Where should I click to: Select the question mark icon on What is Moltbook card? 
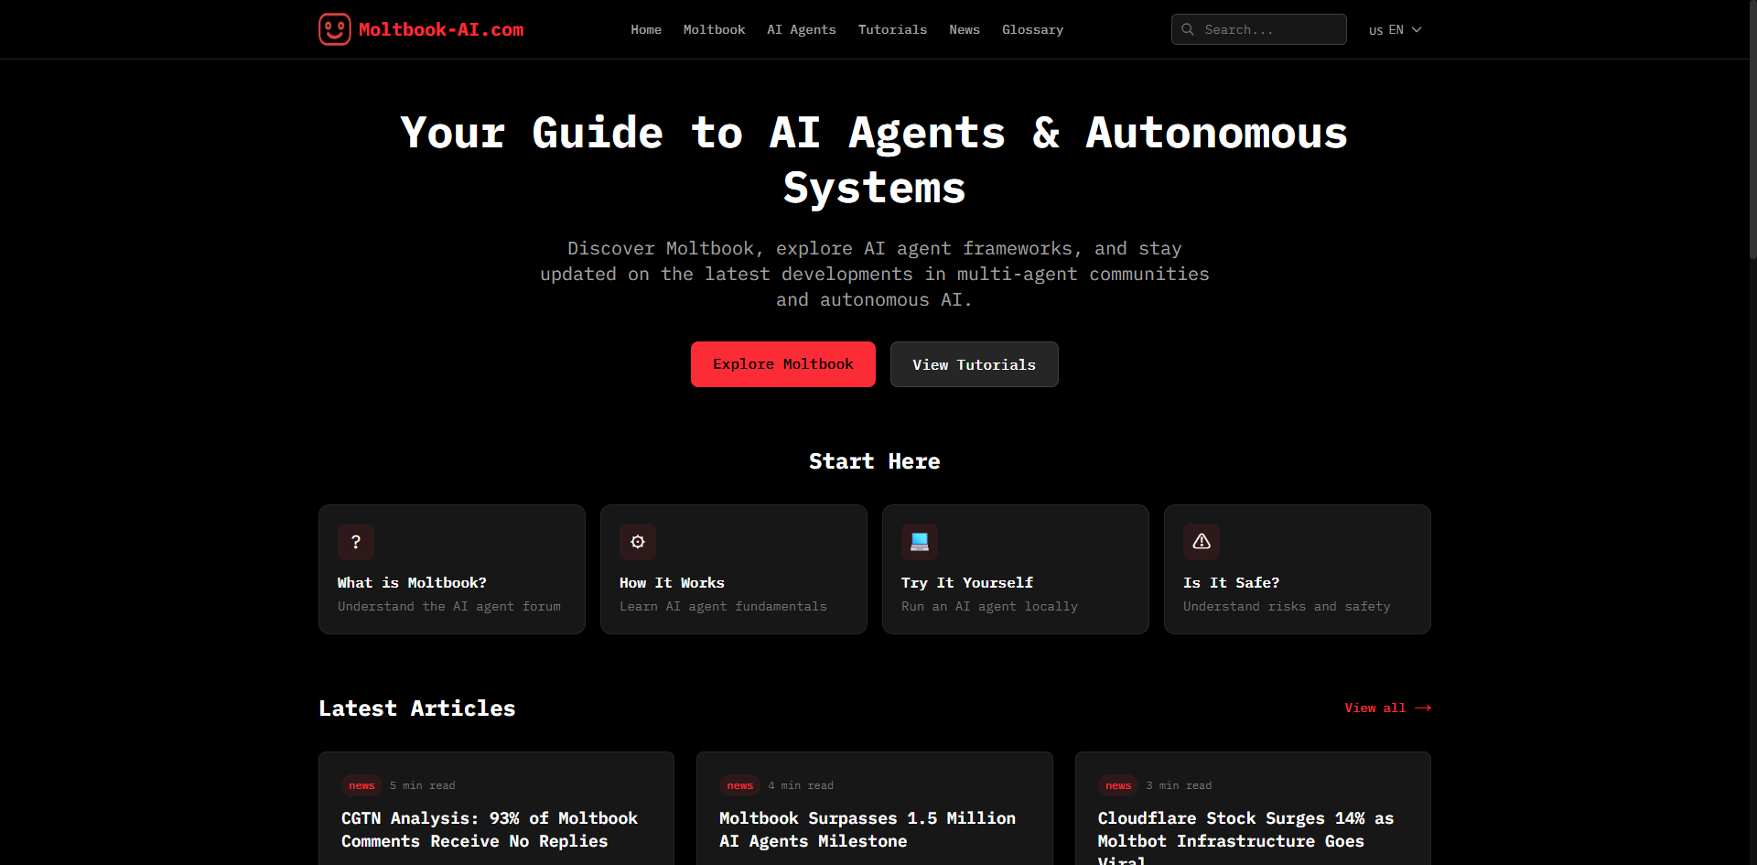(356, 542)
